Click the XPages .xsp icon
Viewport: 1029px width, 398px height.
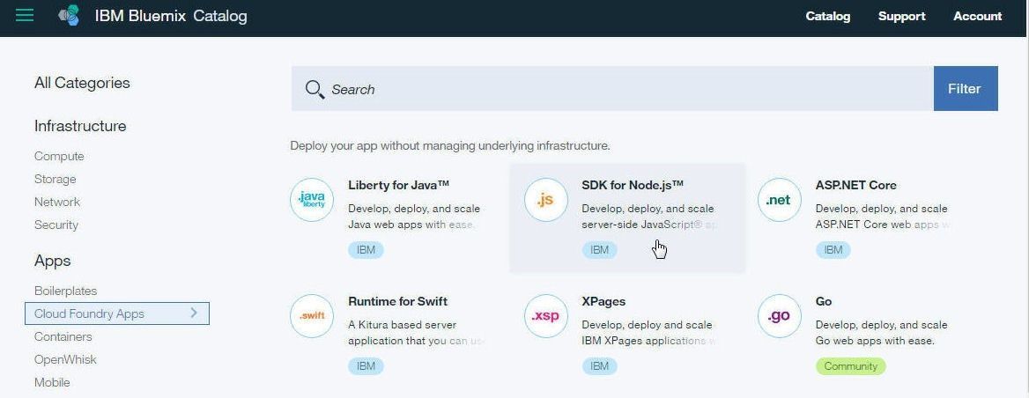546,316
